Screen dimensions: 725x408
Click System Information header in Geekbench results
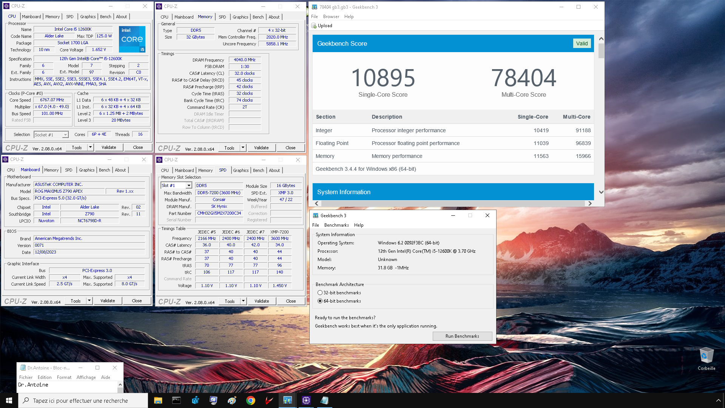pos(453,192)
